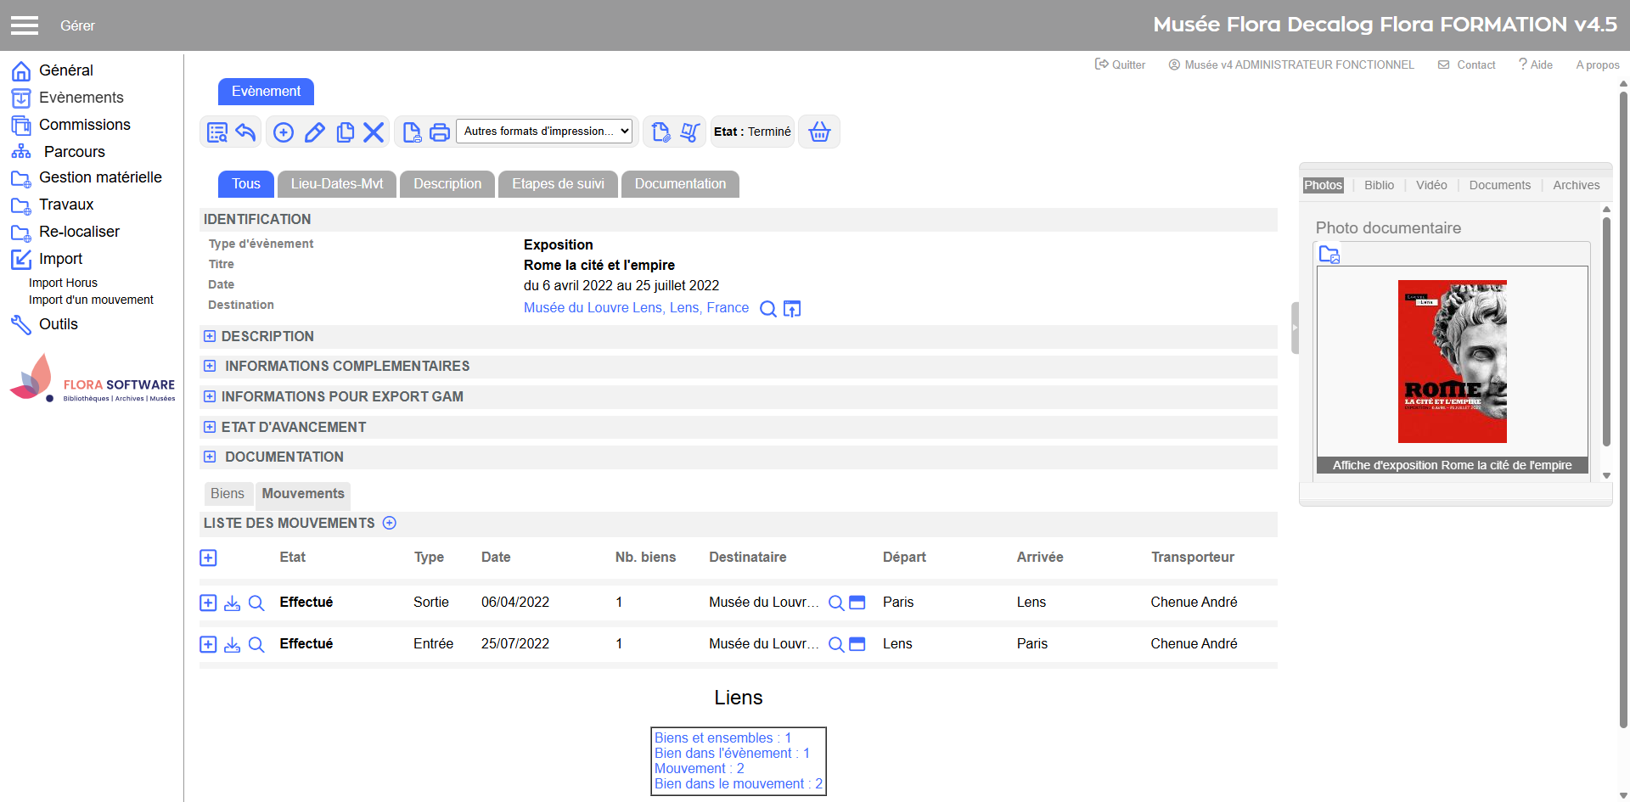This screenshot has height=802, width=1630.
Task: Click the Musée du Louvre Lens destination link
Action: pos(636,308)
